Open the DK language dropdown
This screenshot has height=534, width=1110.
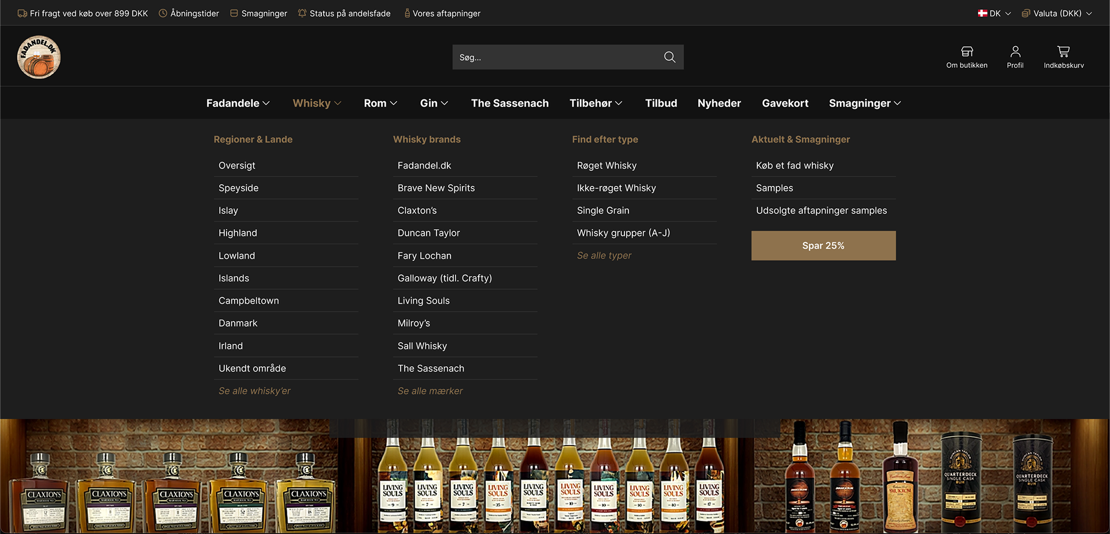994,13
